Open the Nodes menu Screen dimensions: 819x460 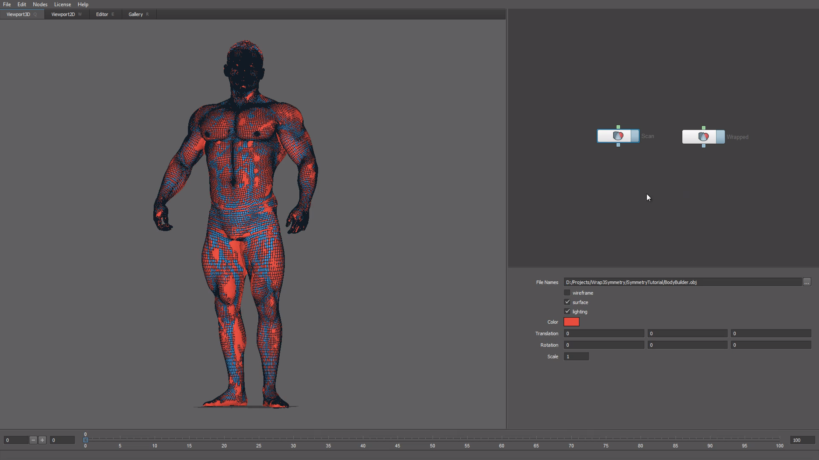click(40, 4)
